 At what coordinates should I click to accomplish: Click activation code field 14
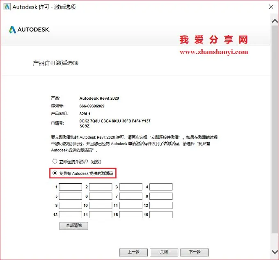[x=101, y=214]
